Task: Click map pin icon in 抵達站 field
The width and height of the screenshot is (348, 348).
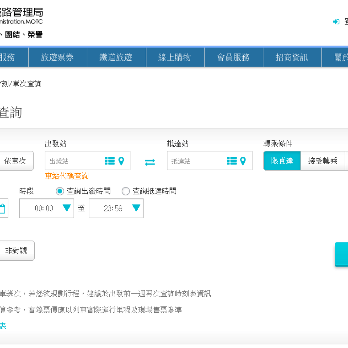Action: click(x=243, y=161)
